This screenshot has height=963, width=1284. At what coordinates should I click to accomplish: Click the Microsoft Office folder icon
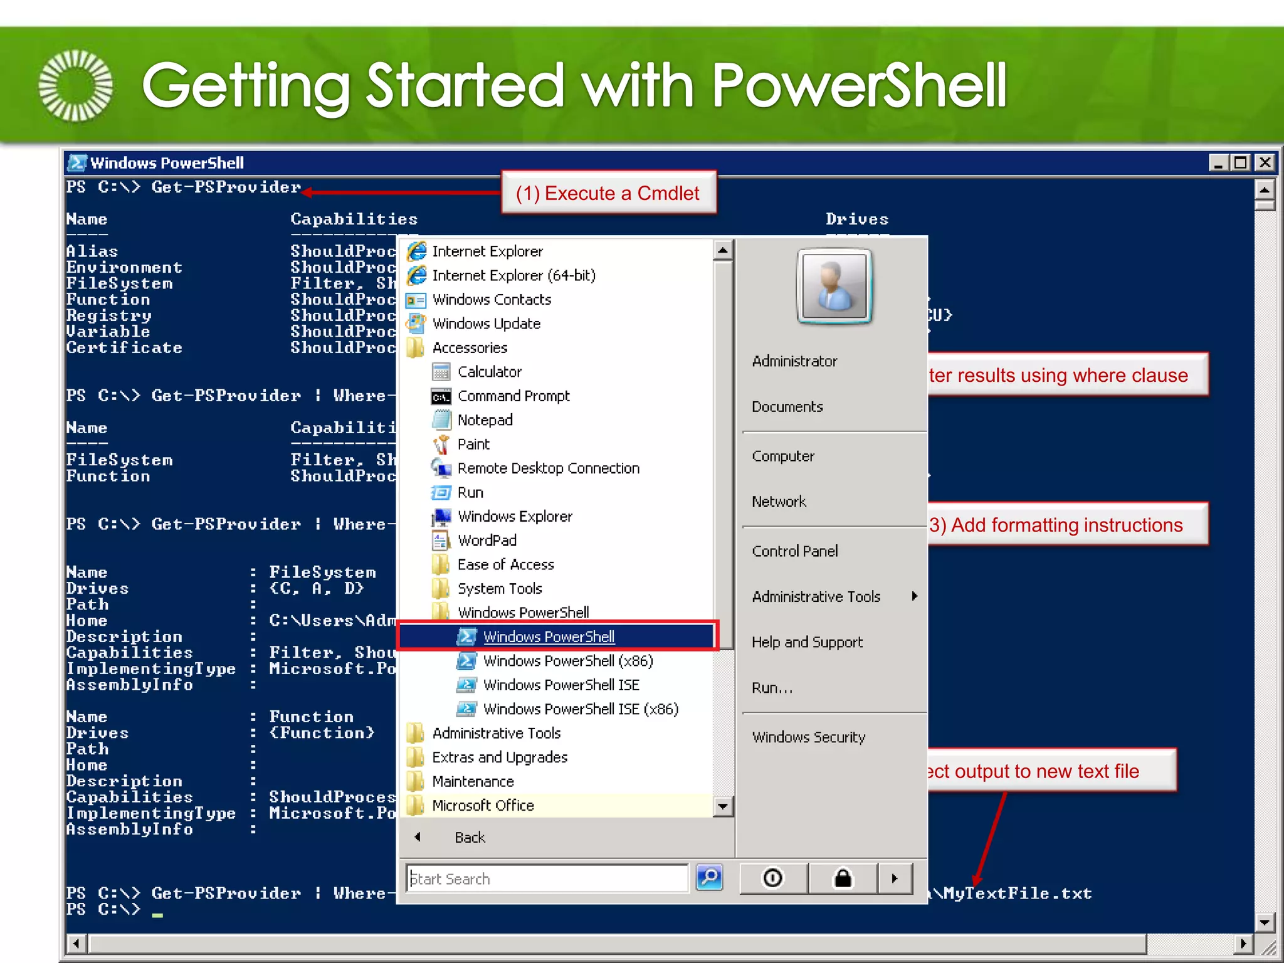coord(415,806)
